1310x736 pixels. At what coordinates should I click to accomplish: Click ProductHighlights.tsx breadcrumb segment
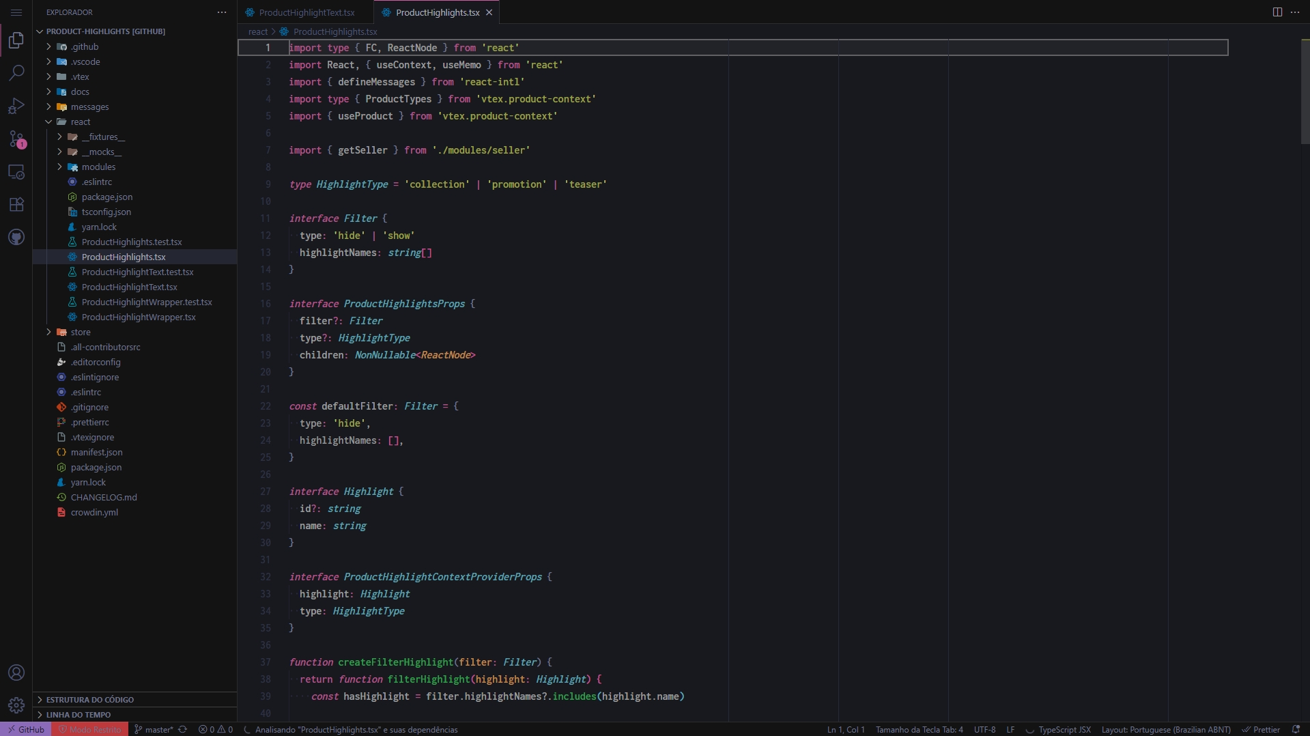click(334, 31)
